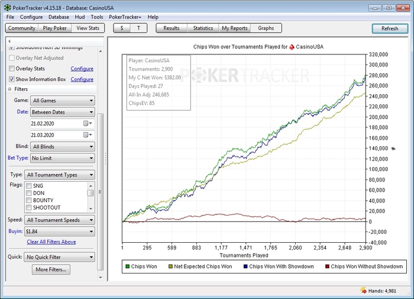The height and width of the screenshot is (299, 414).
Task: Open the All Tournament Types dropdown
Action: (60, 175)
